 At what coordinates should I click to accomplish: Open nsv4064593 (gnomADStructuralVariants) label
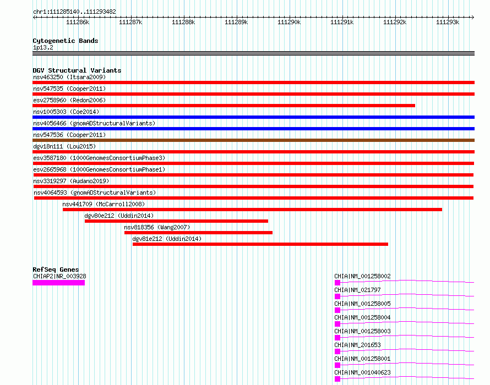pyautogui.click(x=95, y=193)
